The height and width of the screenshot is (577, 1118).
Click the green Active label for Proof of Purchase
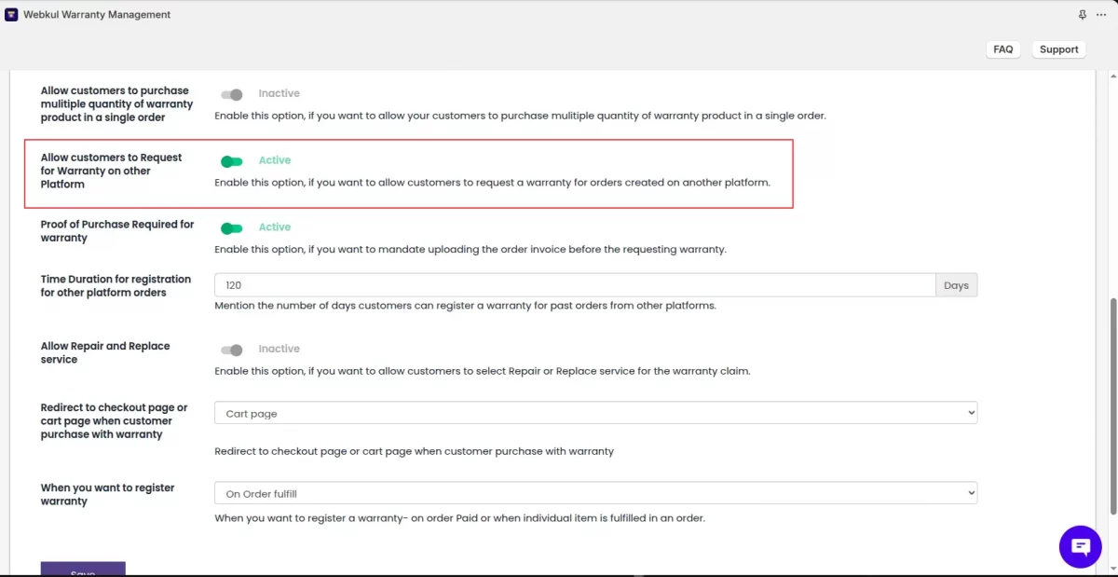pyautogui.click(x=275, y=227)
